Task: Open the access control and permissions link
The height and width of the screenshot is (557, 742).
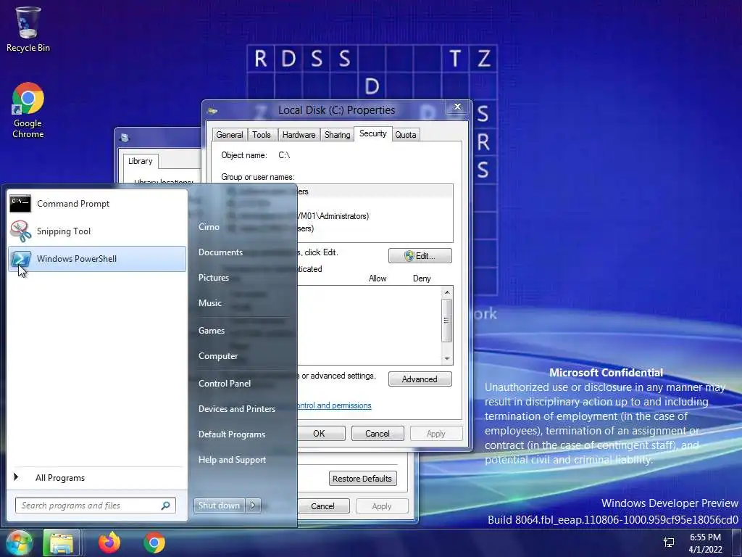Action: [x=334, y=405]
